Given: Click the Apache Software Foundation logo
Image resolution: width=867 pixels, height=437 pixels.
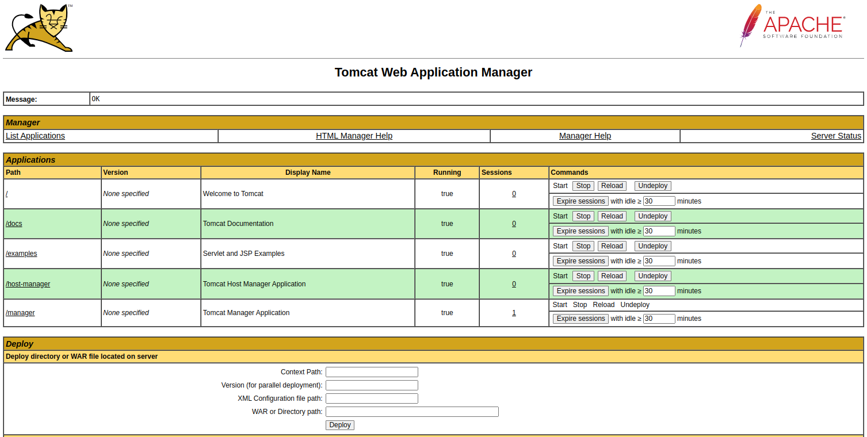Looking at the screenshot, I should tap(792, 26).
